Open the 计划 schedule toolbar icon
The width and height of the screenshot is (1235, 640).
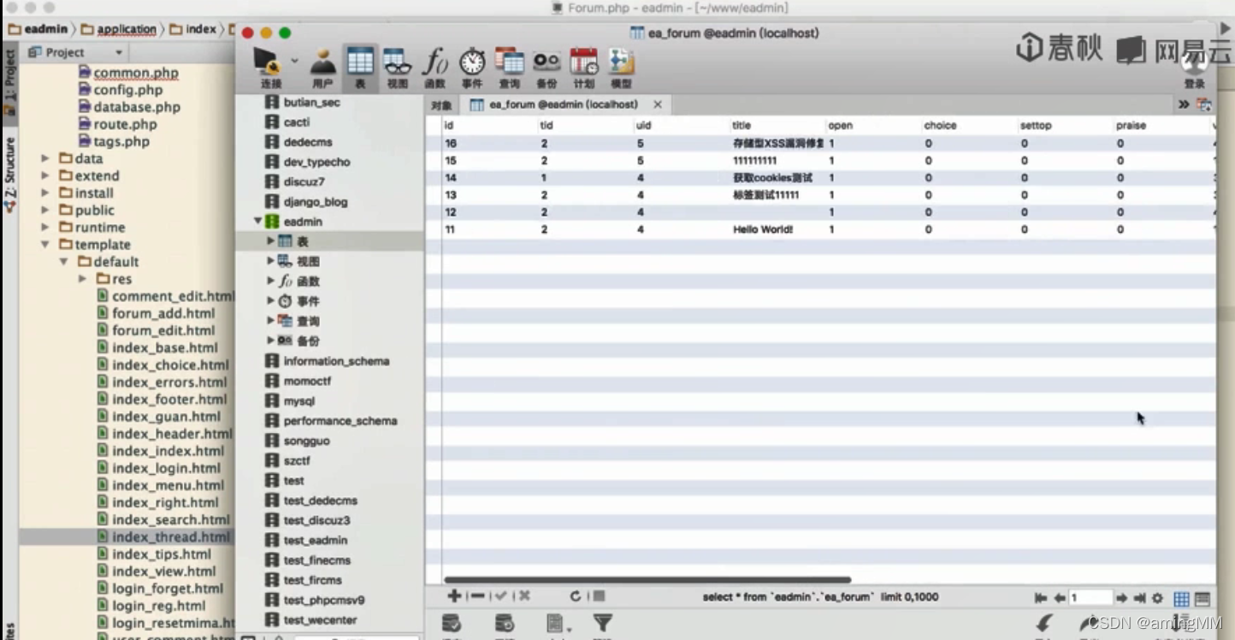tap(583, 68)
